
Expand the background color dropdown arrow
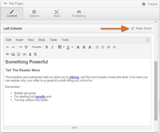pyautogui.click(x=64, y=47)
